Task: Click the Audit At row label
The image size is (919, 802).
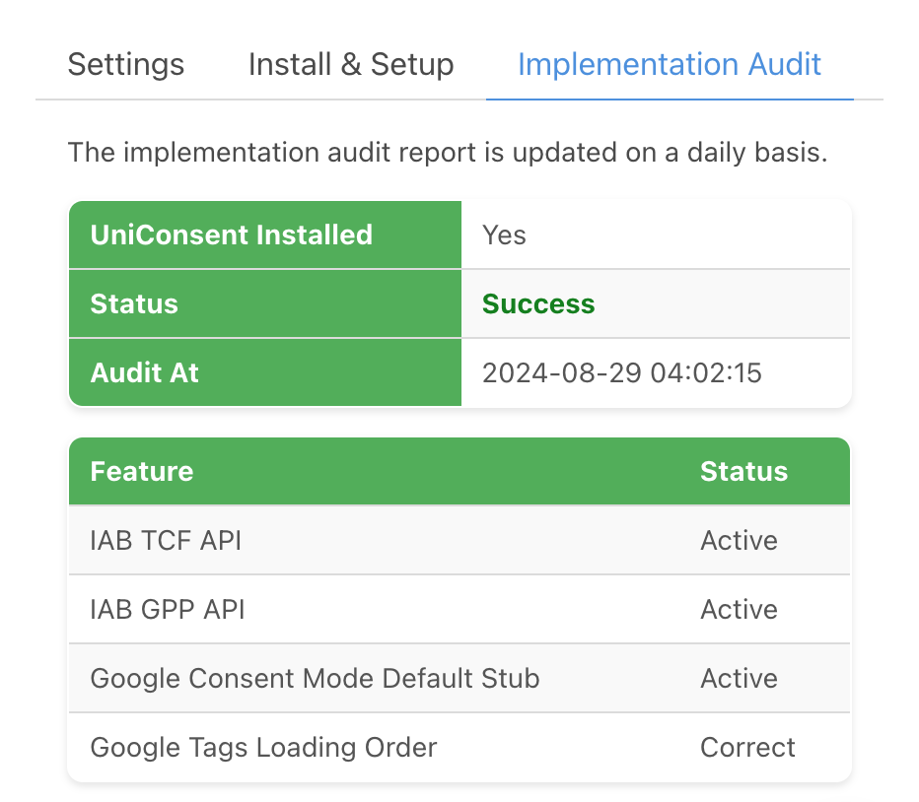Action: [x=144, y=372]
